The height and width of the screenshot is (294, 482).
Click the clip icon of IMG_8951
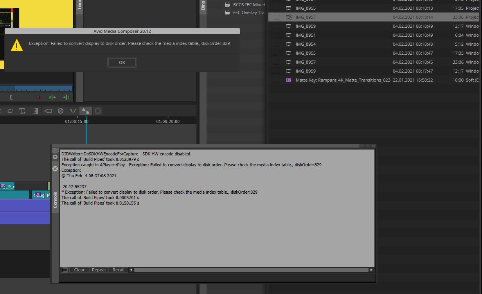[289, 35]
